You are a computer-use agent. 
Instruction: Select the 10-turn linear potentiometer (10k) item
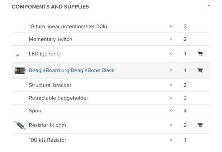point(68,26)
